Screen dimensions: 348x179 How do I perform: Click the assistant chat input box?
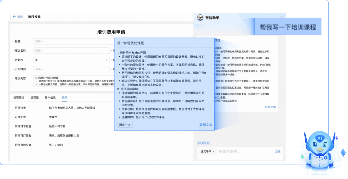point(245,151)
